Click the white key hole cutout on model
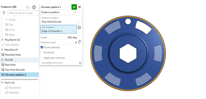Viewport: 206px width, 99px height. tap(143, 27)
